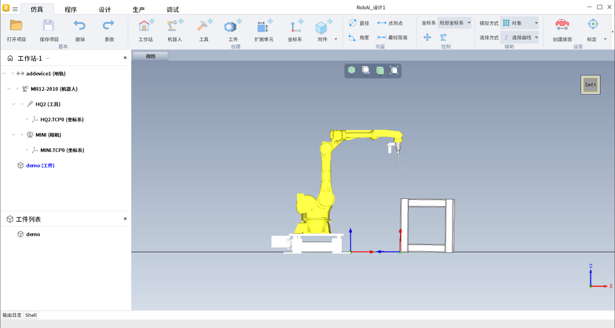Switch to the 程序 tab

[71, 10]
